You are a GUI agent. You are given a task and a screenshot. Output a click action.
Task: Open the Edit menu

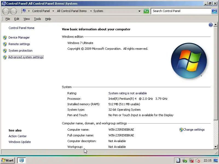[x=17, y=19]
